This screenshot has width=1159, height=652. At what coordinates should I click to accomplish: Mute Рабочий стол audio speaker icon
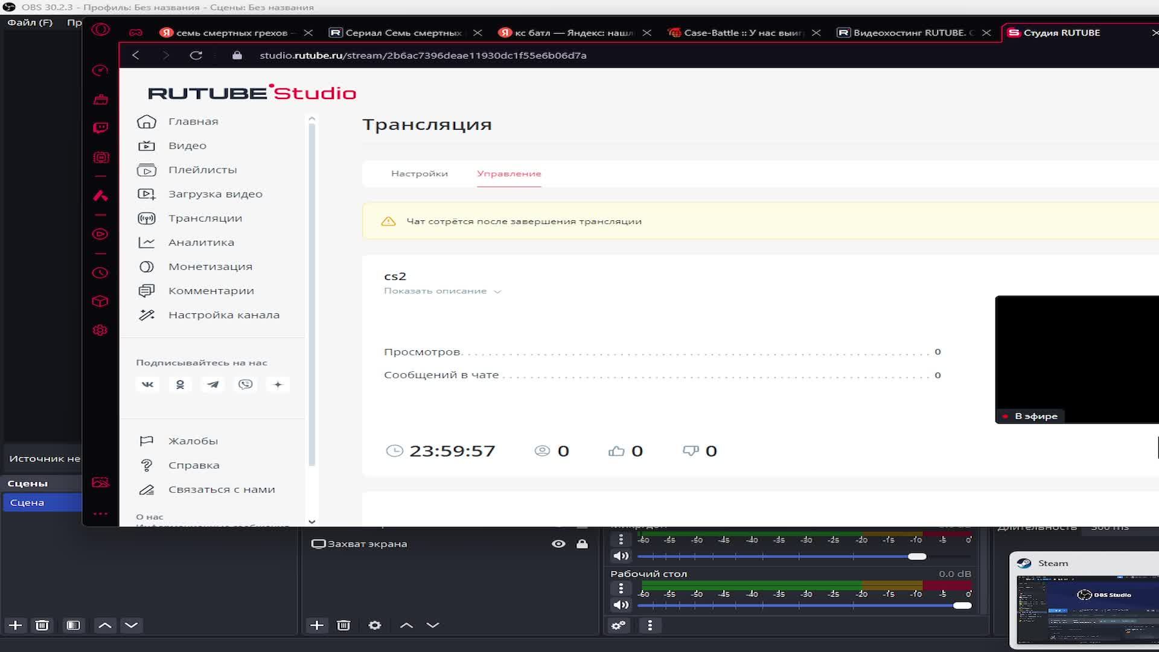621,605
